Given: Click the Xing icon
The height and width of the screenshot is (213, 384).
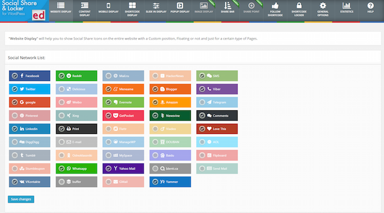Looking at the screenshot, I should pos(69,116).
